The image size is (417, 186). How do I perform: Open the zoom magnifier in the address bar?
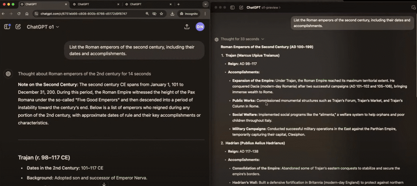click(x=147, y=13)
